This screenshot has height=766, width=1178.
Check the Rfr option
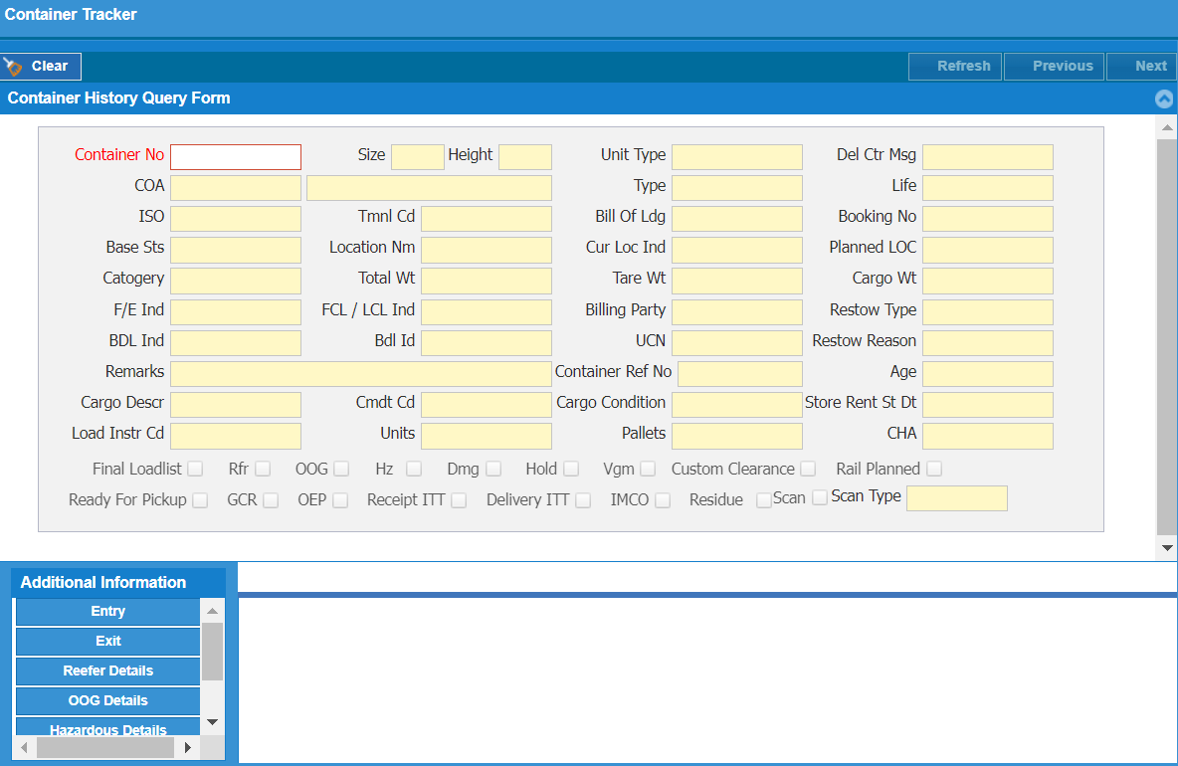pyautogui.click(x=263, y=468)
